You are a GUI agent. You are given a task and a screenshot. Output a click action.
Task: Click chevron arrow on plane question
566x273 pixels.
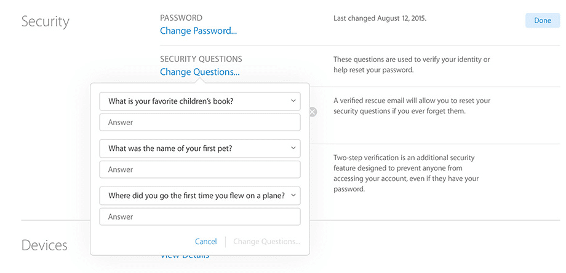point(293,195)
